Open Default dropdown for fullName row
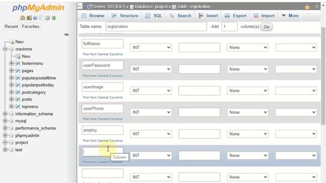 click(248, 47)
